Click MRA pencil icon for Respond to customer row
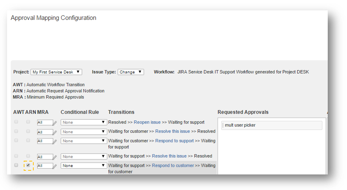This screenshot has width=347, height=190. [55, 166]
